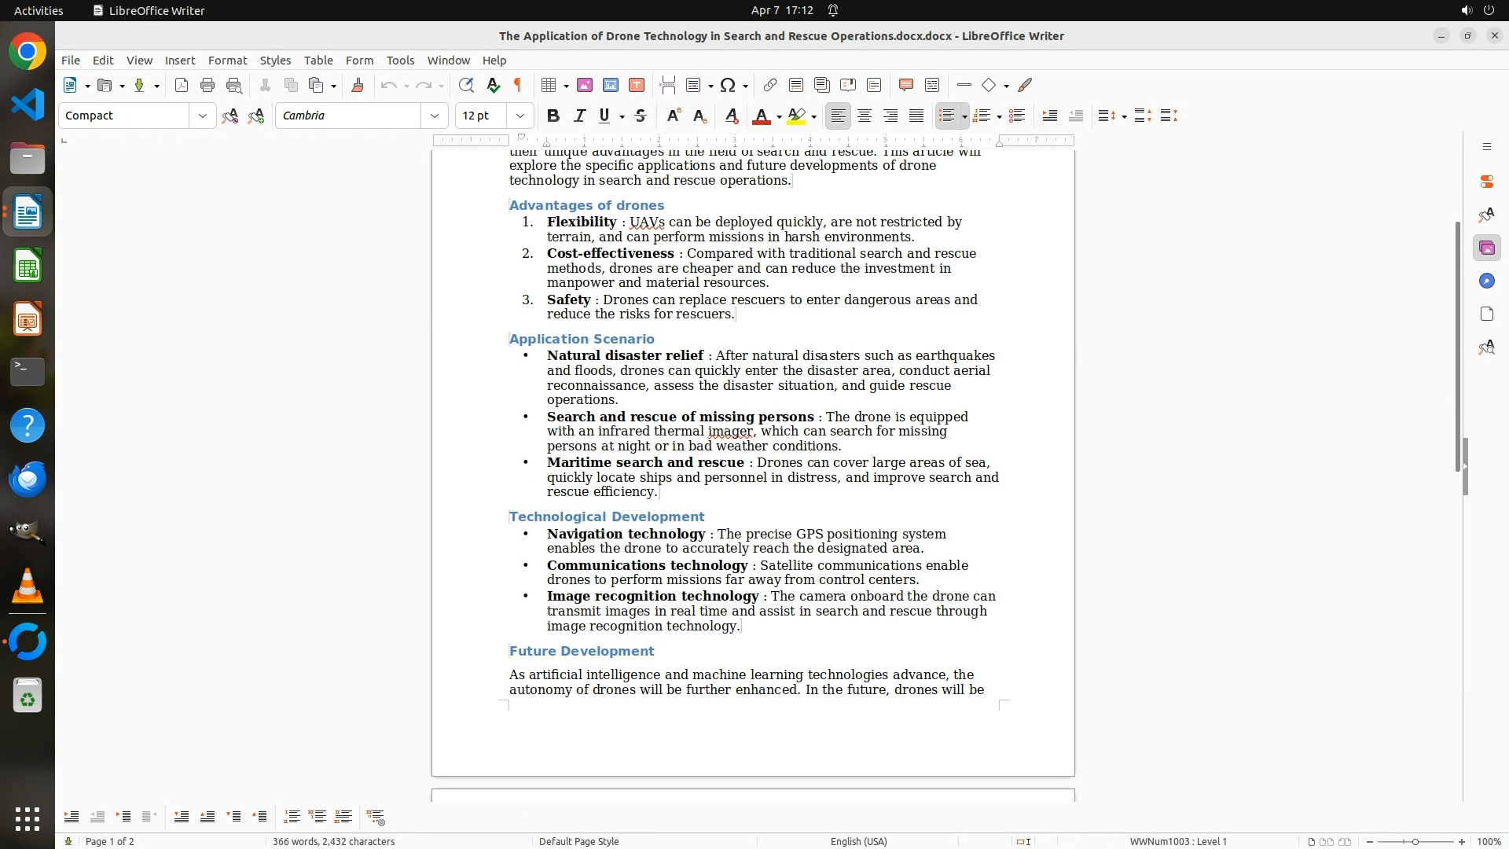Click the Strikethrough formatting icon
The height and width of the screenshot is (849, 1509).
pyautogui.click(x=641, y=116)
